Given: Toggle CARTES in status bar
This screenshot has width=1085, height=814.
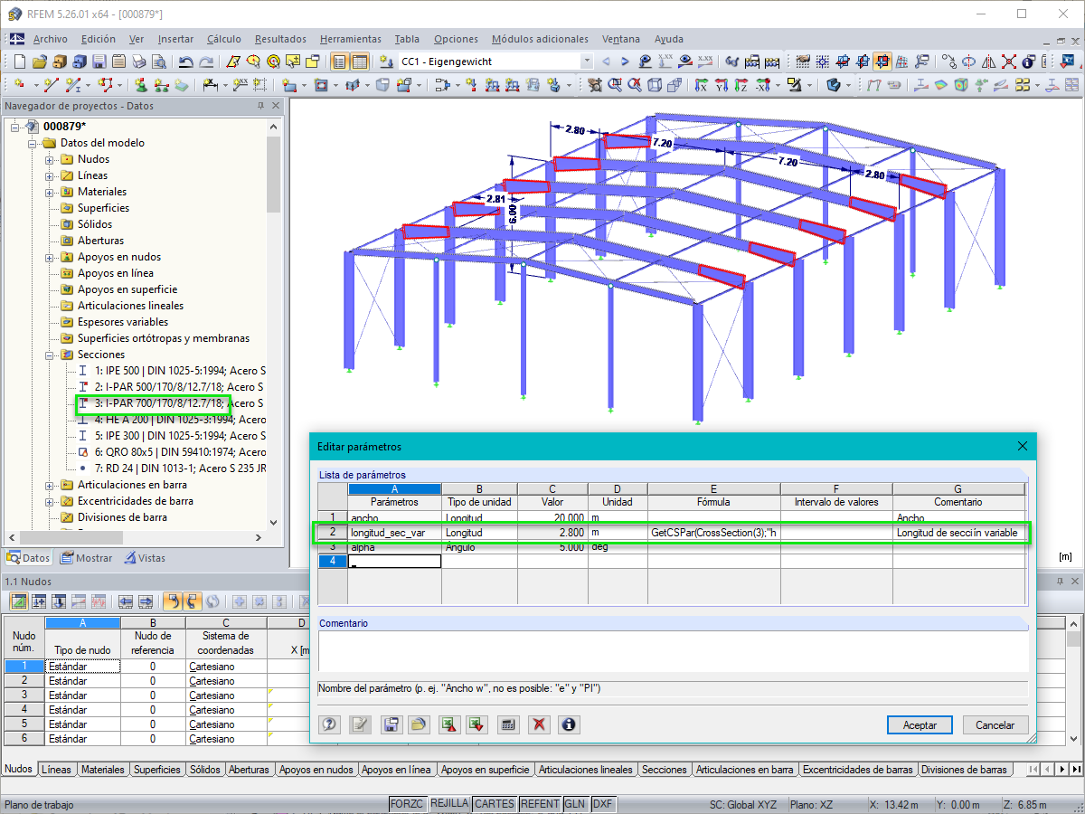Looking at the screenshot, I should click(495, 803).
